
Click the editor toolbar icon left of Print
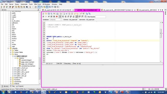tap(54, 14)
